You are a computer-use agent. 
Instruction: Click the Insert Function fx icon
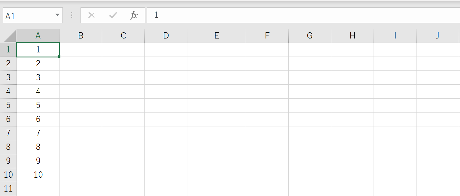tap(134, 15)
